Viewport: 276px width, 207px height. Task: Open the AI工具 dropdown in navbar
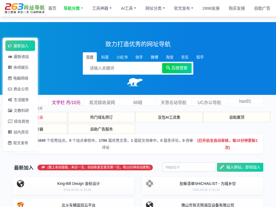pos(128,8)
